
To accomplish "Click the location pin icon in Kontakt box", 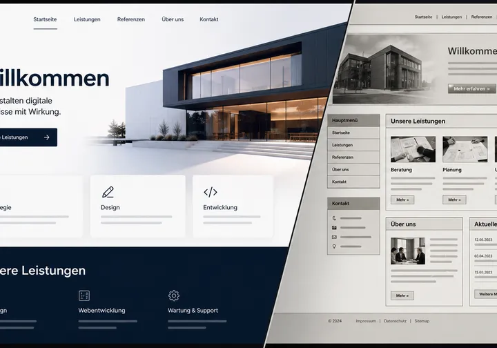I will (334, 246).
